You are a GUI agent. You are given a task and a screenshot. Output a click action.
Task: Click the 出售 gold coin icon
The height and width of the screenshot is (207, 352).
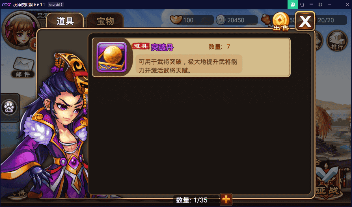(x=281, y=21)
